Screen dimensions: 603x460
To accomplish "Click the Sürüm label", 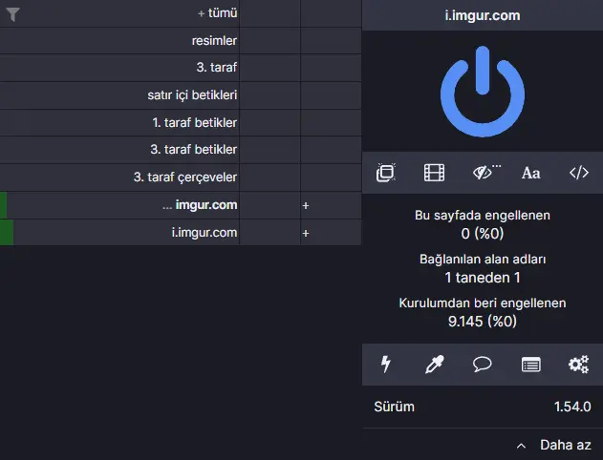I will pyautogui.click(x=394, y=407).
